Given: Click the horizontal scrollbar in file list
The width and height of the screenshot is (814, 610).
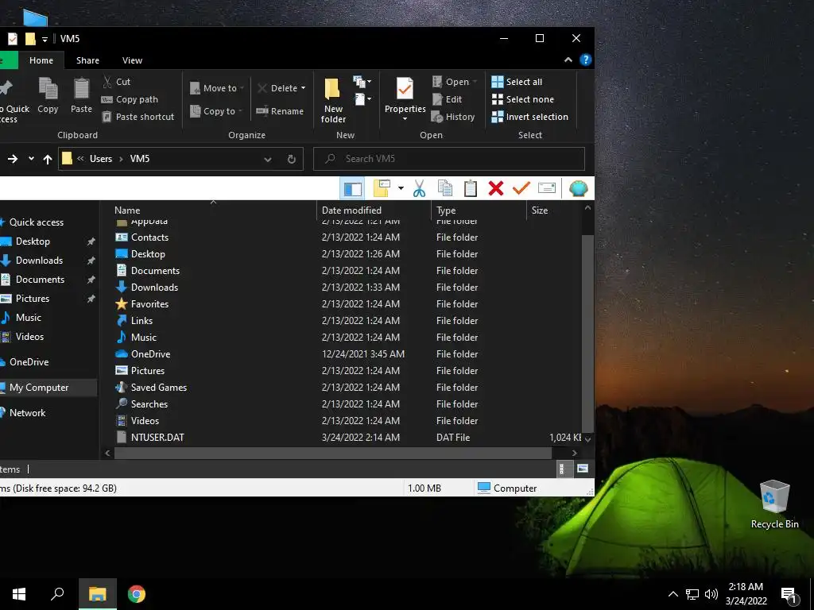Looking at the screenshot, I should pyautogui.click(x=333, y=453).
